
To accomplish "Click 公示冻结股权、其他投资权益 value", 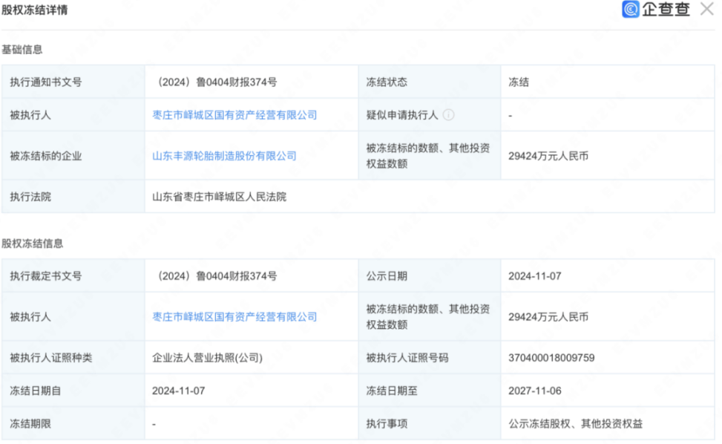I will (575, 423).
